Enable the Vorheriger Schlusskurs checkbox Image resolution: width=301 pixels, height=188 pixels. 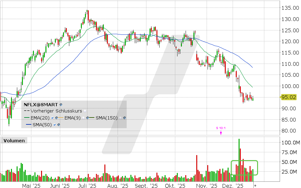pyautogui.click(x=85, y=111)
